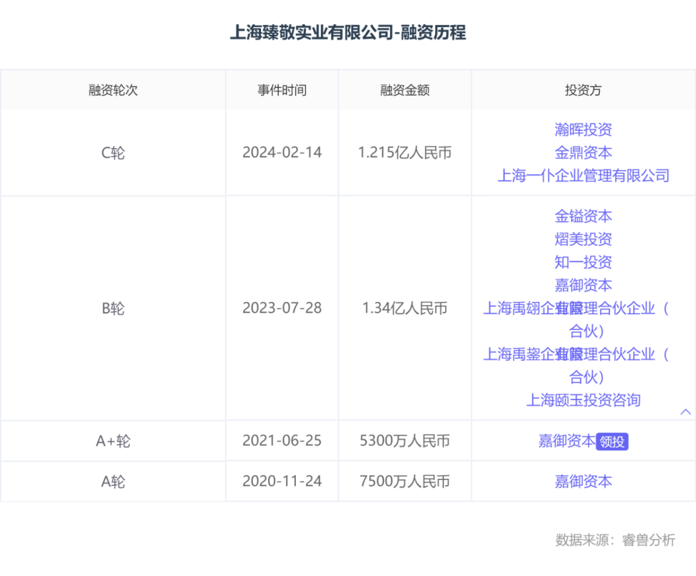Screen dimensions: 696x576
Task: Open the 熠美投资 link
Action: tap(583, 239)
